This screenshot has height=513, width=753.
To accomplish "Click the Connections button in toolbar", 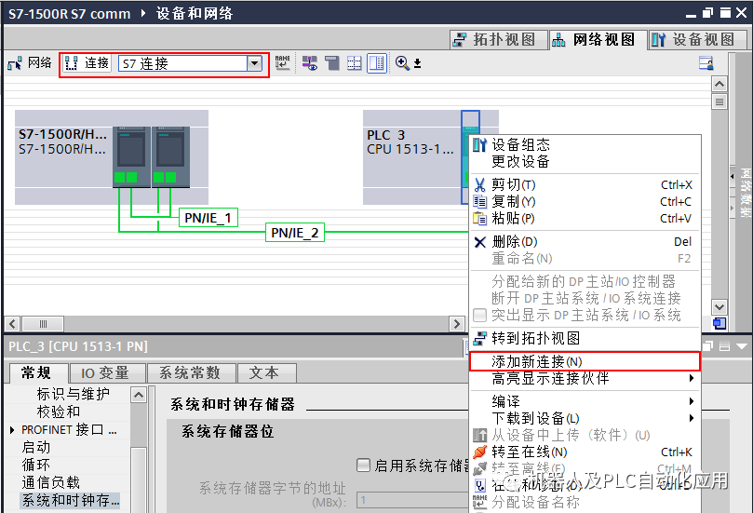I will pyautogui.click(x=87, y=63).
